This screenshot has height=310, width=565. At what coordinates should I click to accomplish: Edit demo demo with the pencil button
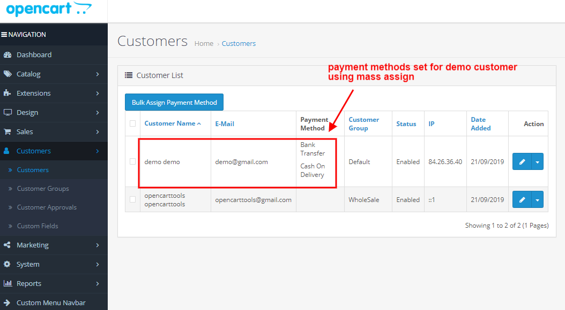coord(521,161)
